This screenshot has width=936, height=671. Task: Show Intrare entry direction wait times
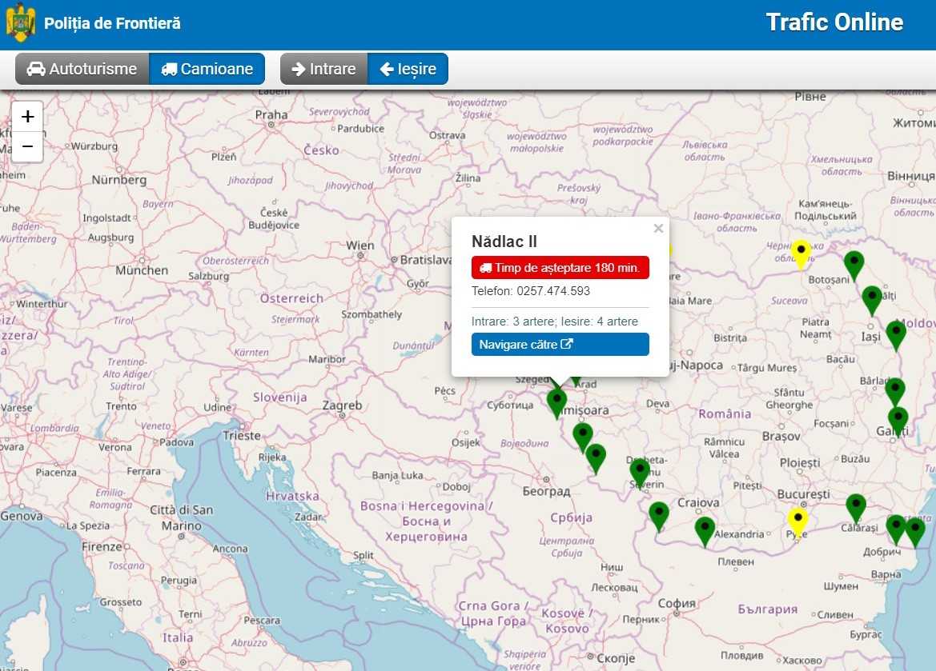(x=323, y=69)
